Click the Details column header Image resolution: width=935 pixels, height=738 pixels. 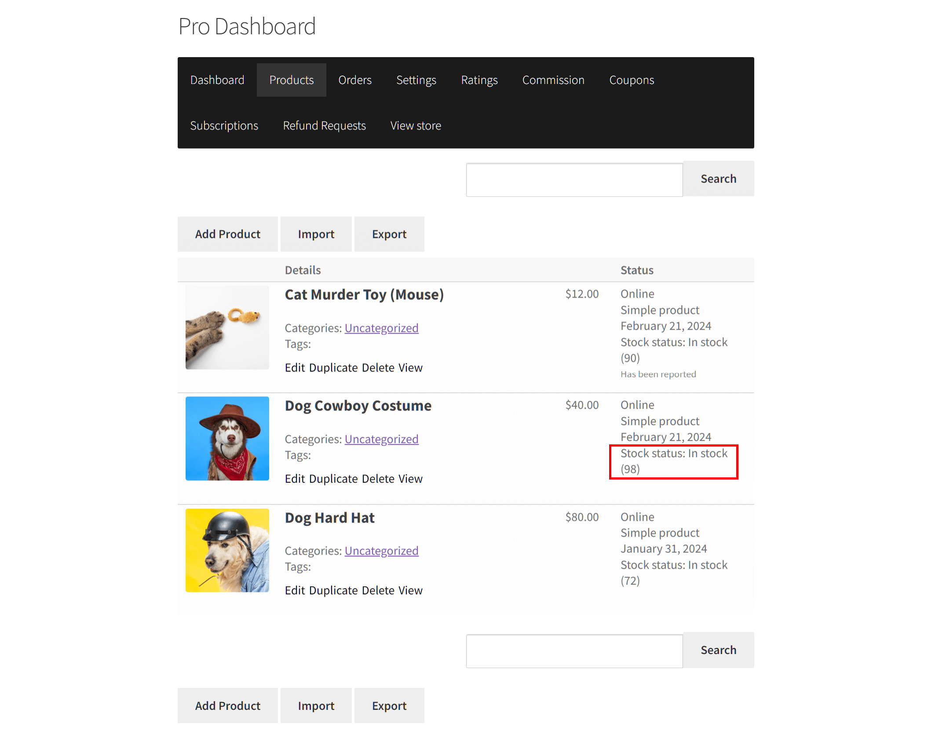(x=303, y=270)
